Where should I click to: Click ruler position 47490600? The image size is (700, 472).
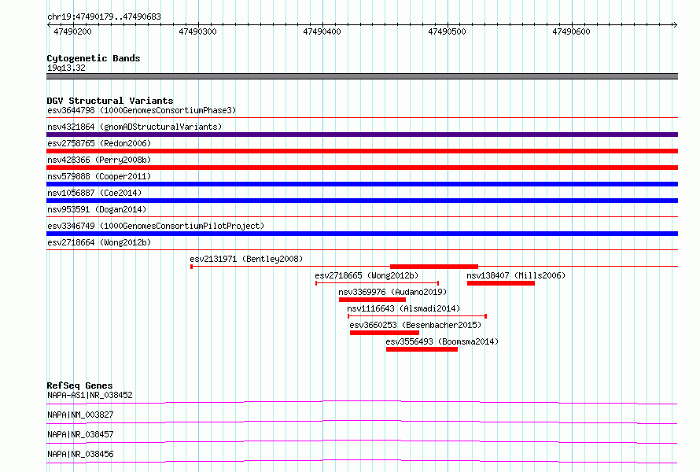click(x=571, y=31)
